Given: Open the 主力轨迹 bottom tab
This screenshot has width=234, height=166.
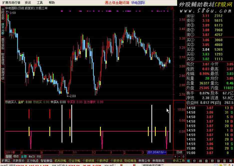Looking at the screenshot, I should click(32, 161).
